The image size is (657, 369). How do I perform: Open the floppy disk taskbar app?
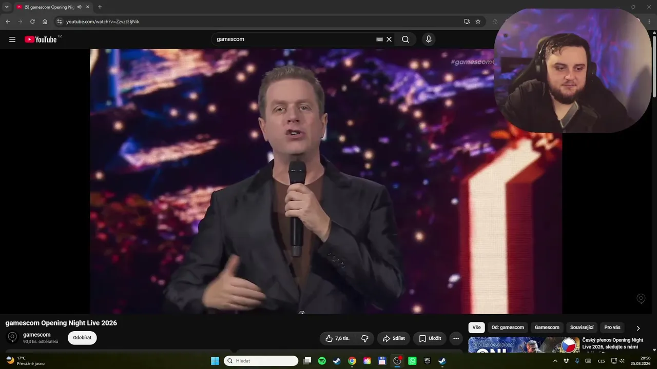(382, 361)
